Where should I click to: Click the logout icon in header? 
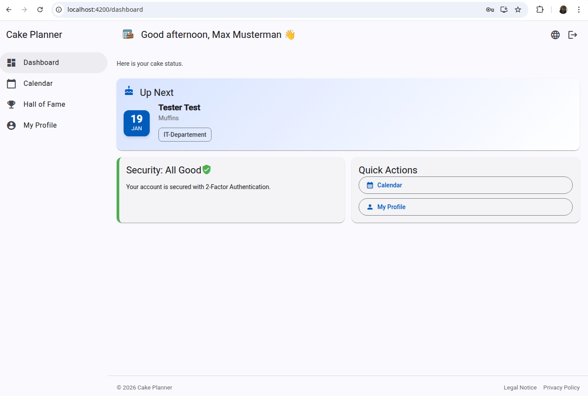pos(572,35)
